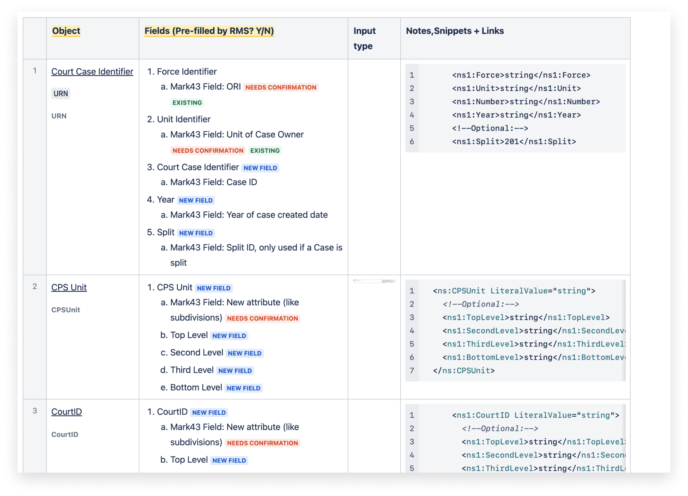Click the '<!--Optional:-->' comment in the URN snippet
Image resolution: width=688 pixels, height=496 pixels.
coord(490,128)
